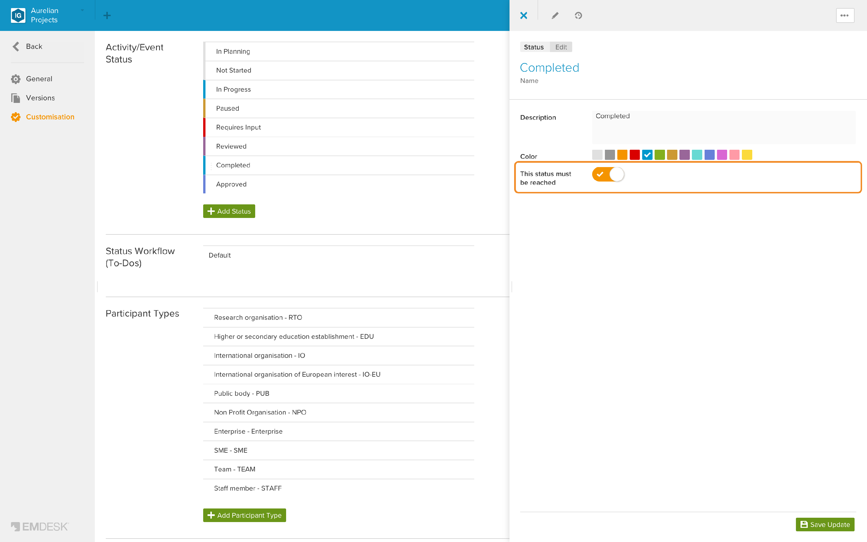The height and width of the screenshot is (542, 867).
Task: Pick the turquoise color swatch
Action: click(697, 155)
